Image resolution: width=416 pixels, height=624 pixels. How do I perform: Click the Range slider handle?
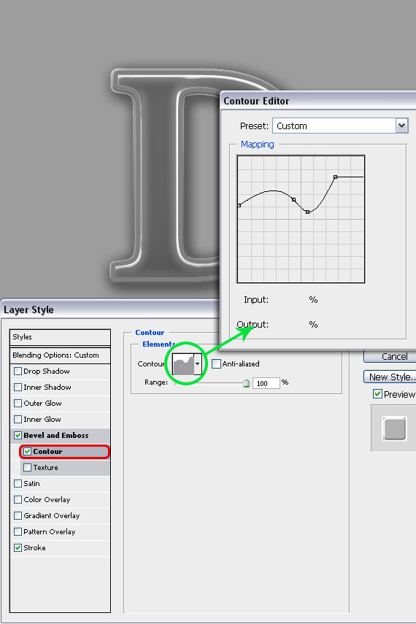point(246,383)
